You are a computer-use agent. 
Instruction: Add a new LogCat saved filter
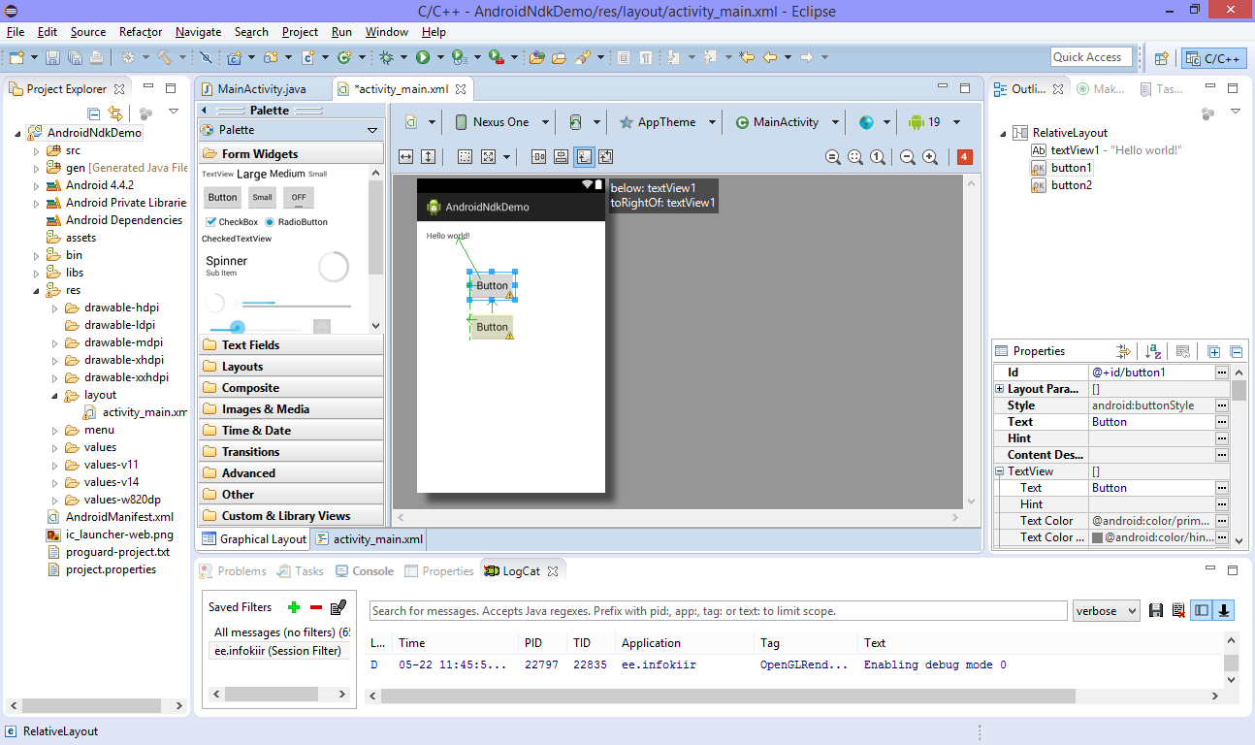click(x=294, y=607)
